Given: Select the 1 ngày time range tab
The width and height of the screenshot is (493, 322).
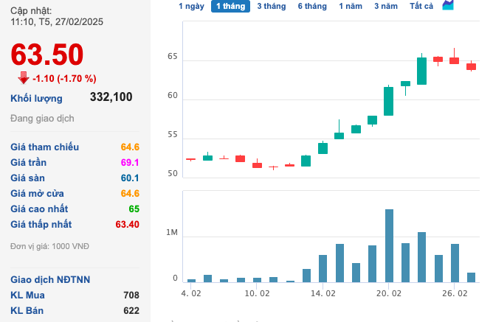Looking at the screenshot, I should coord(192,6).
